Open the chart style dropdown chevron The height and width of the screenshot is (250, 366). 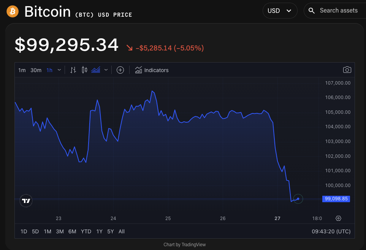pos(105,70)
